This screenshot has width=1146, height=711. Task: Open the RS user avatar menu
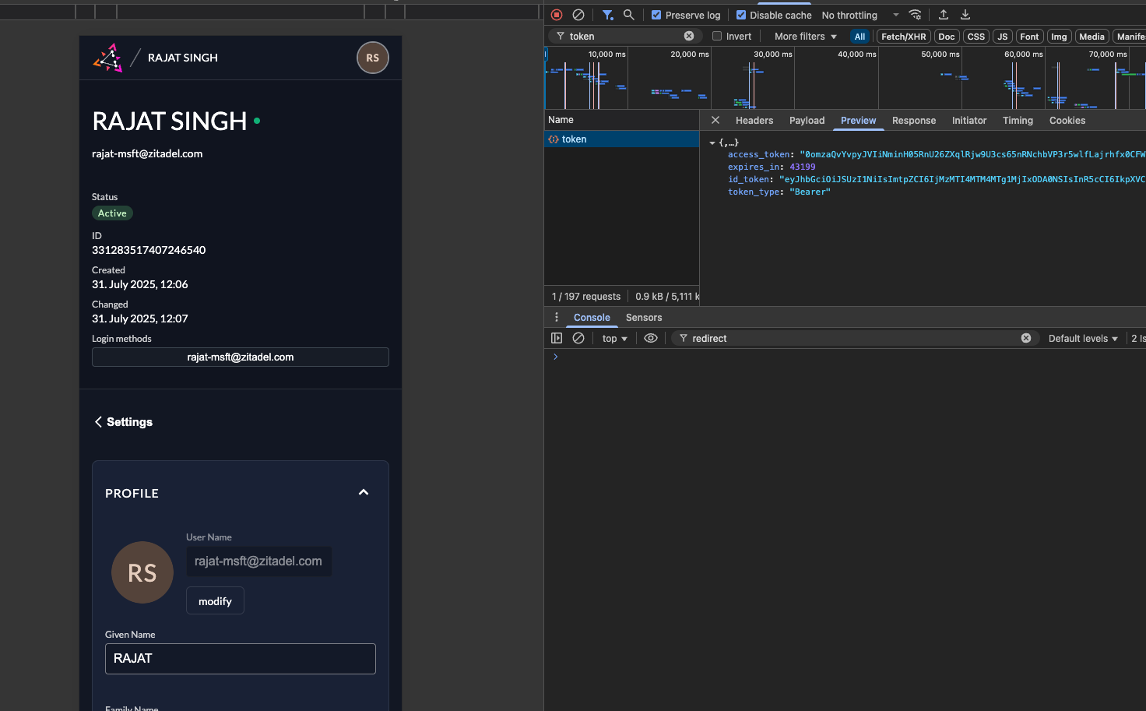pyautogui.click(x=373, y=58)
